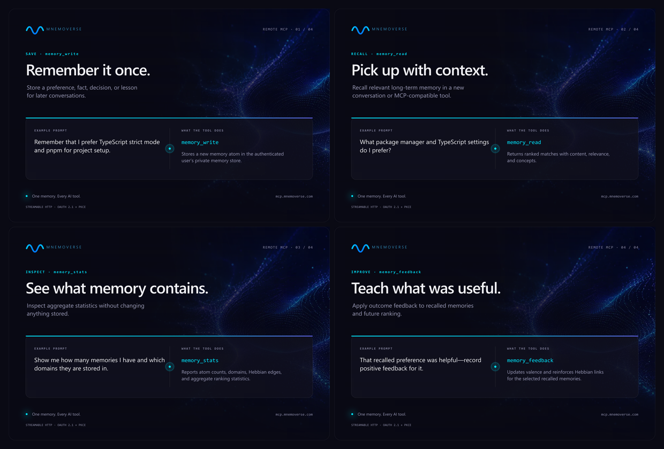664x449 pixels.
Task: Click the circular connector dot beside memory_read
Action: pos(495,149)
